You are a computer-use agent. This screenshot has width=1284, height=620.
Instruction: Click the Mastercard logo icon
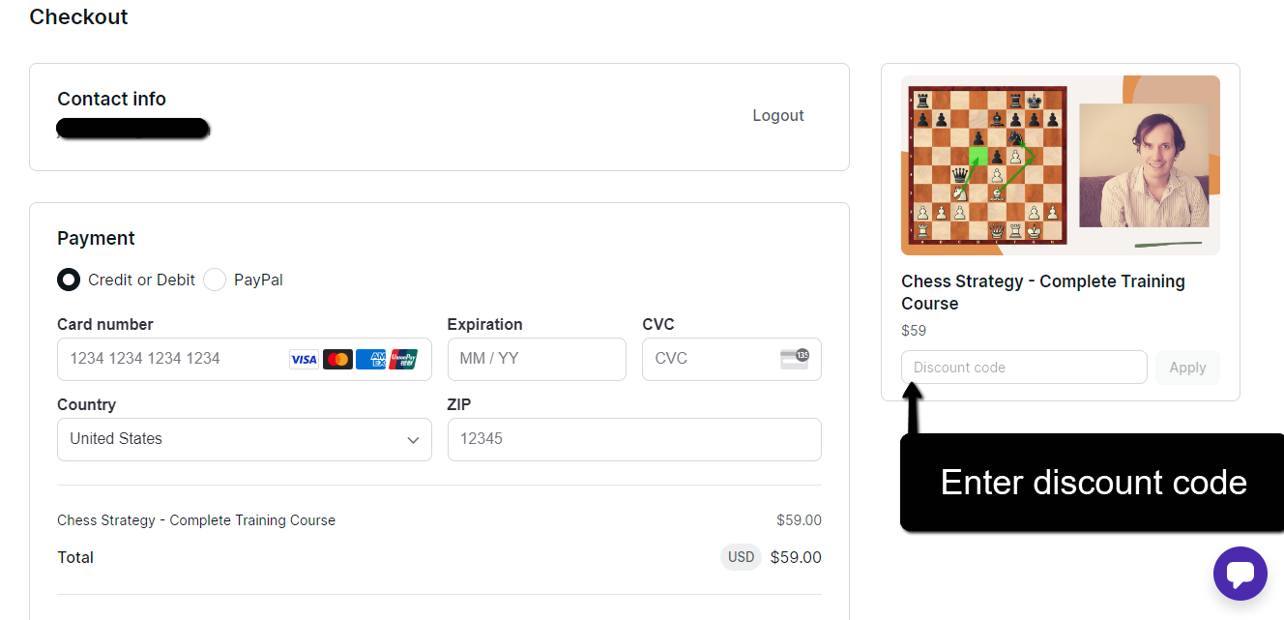point(337,360)
